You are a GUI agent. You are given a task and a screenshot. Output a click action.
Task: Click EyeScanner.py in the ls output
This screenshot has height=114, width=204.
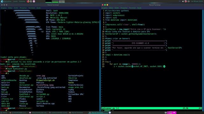click(x=26, y=97)
